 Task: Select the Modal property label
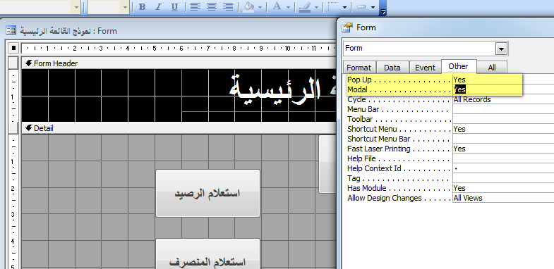point(357,89)
